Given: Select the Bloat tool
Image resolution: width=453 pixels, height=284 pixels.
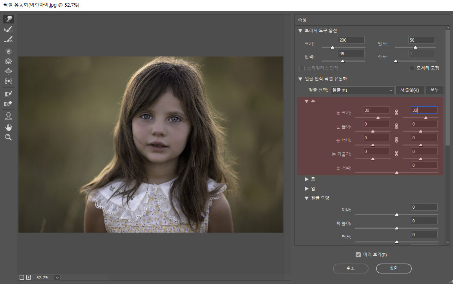Looking at the screenshot, I should click(x=8, y=71).
